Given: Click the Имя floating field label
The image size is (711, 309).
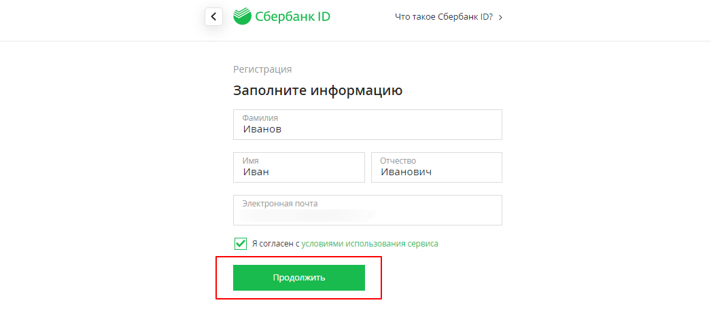Looking at the screenshot, I should [x=250, y=161].
